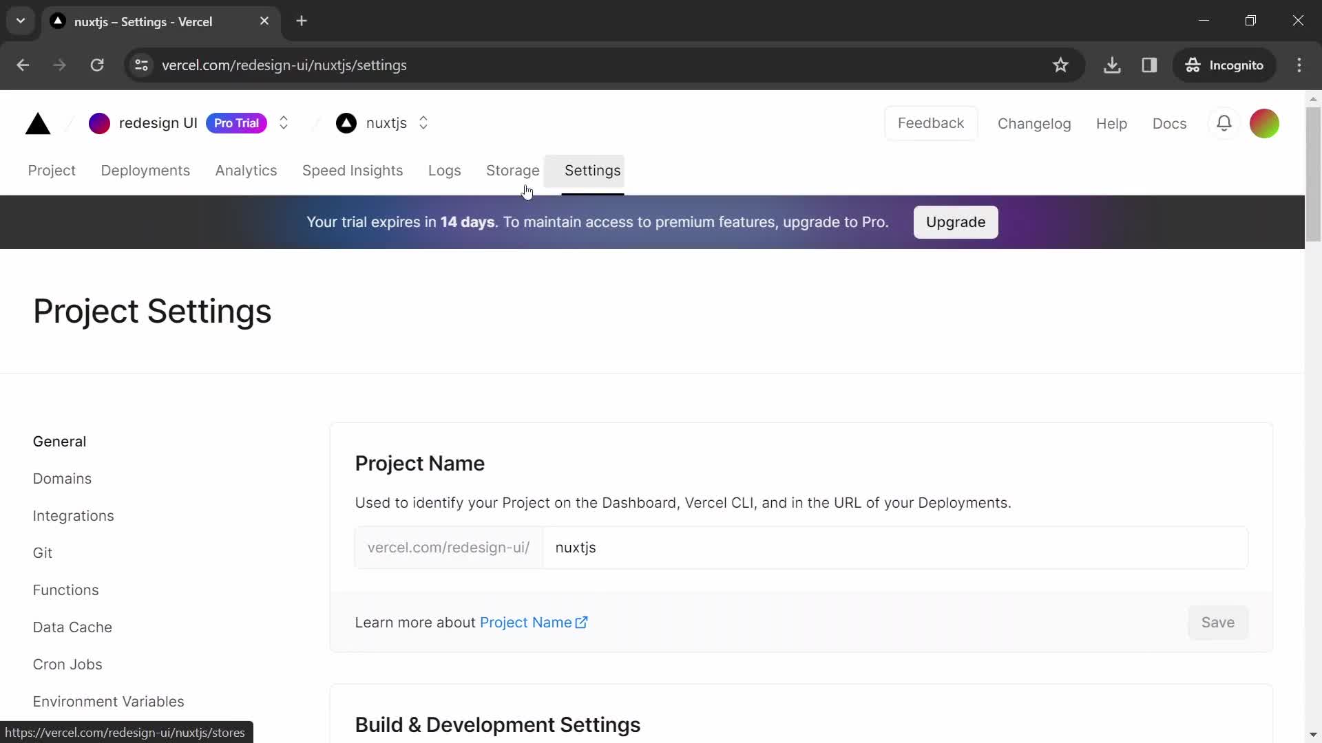
Task: Switch to the Project tab
Action: pos(52,171)
